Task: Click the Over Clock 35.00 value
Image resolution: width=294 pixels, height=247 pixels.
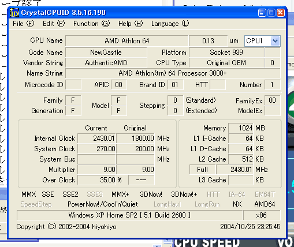Action: pyautogui.click(x=96, y=180)
